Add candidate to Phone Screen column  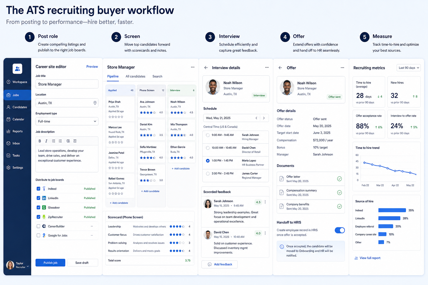pos(150,191)
